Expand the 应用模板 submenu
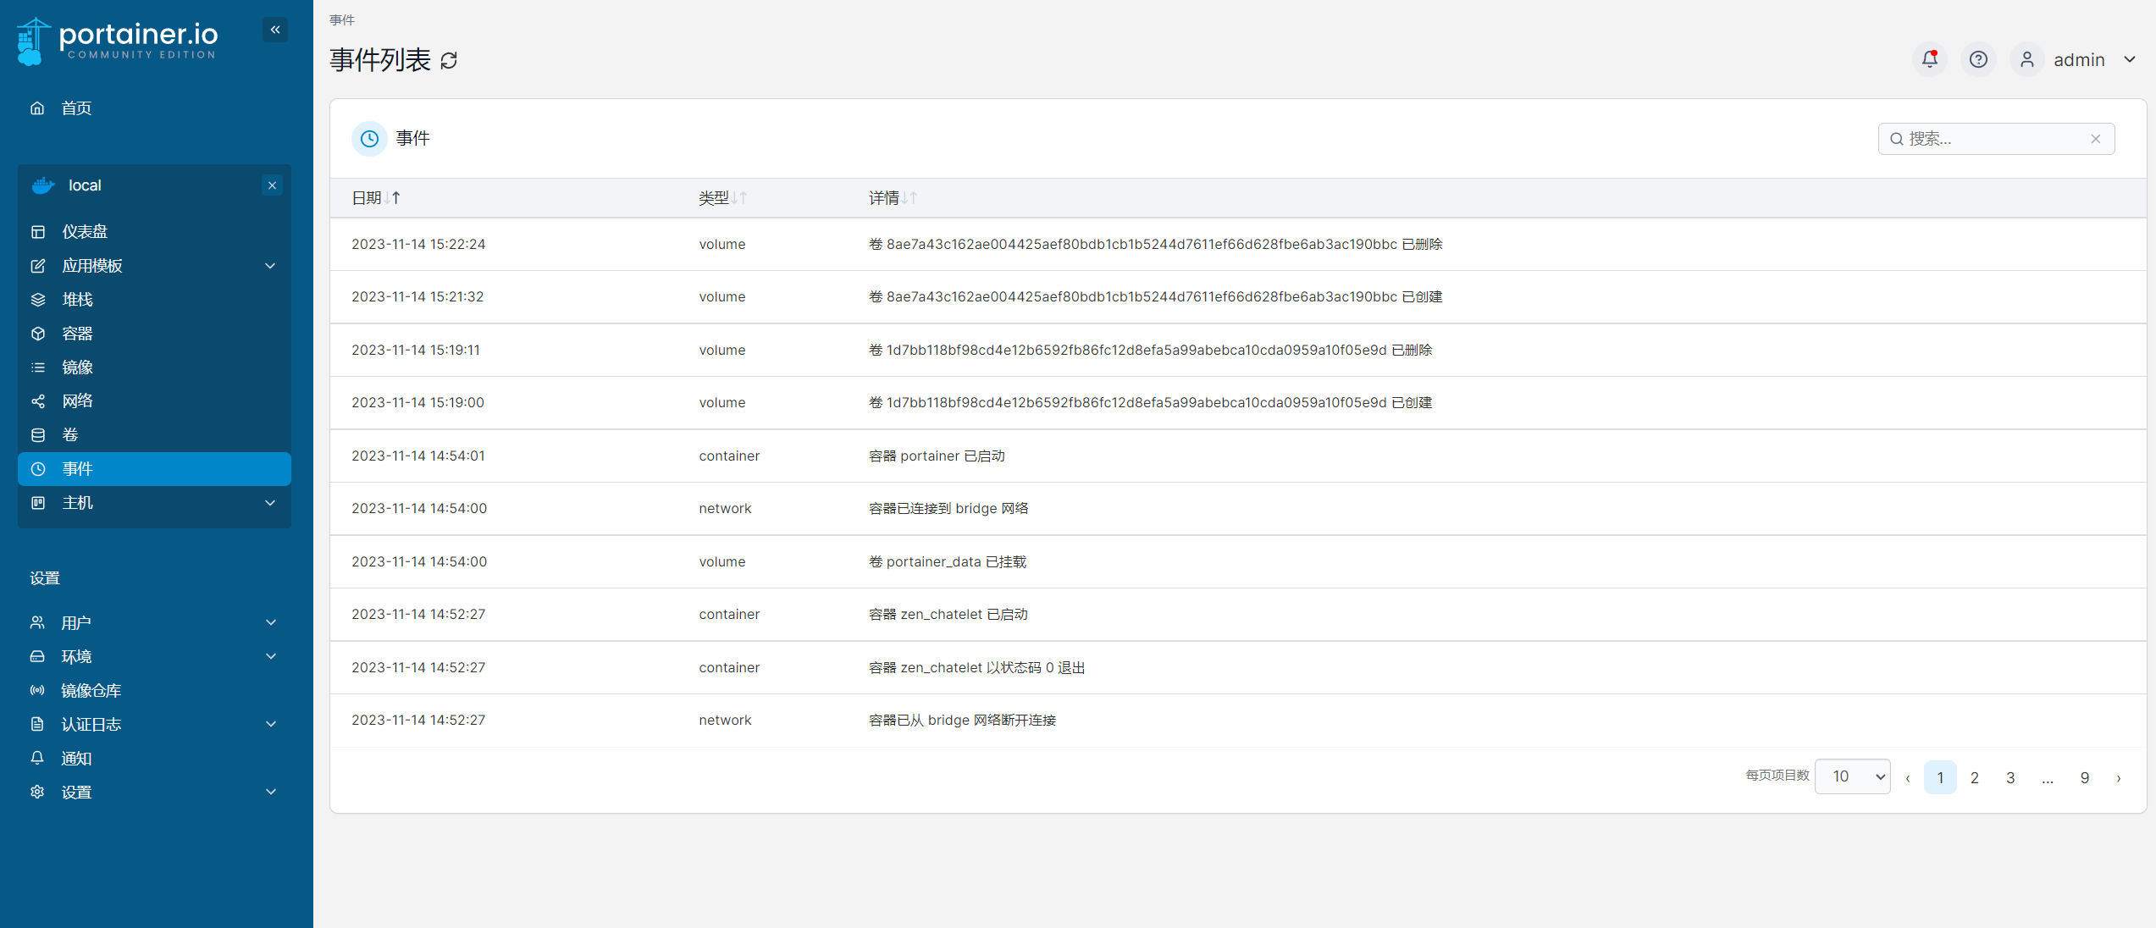The height and width of the screenshot is (928, 2156). click(270, 266)
